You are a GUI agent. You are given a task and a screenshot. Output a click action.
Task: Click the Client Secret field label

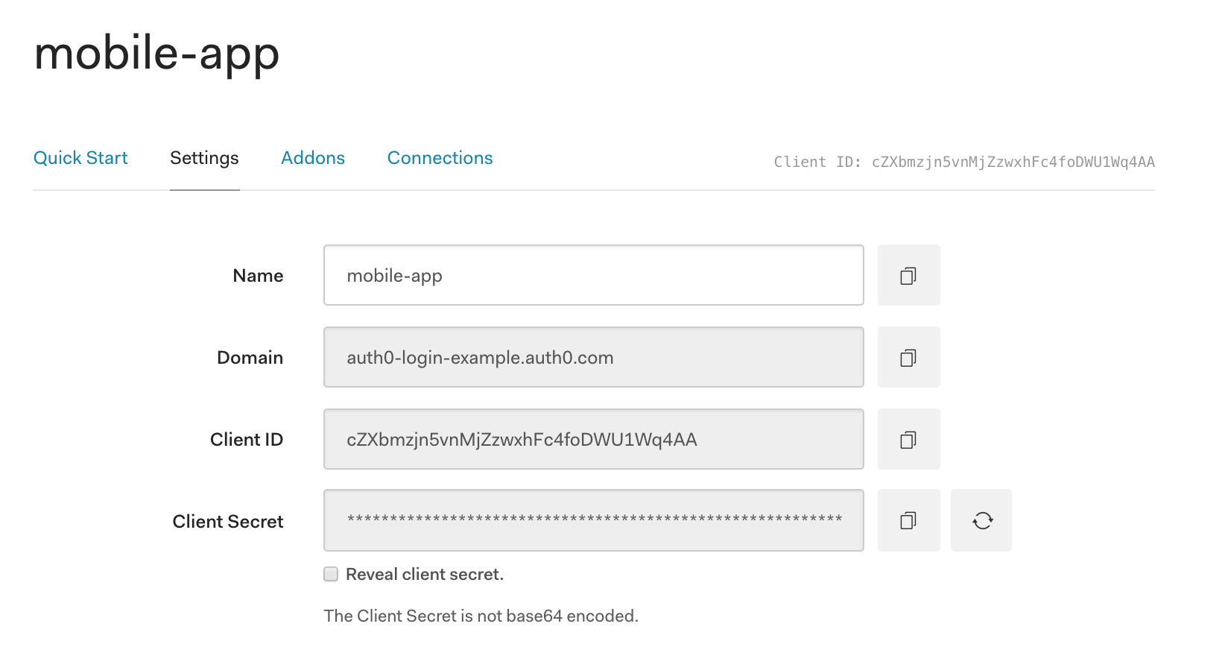(228, 522)
